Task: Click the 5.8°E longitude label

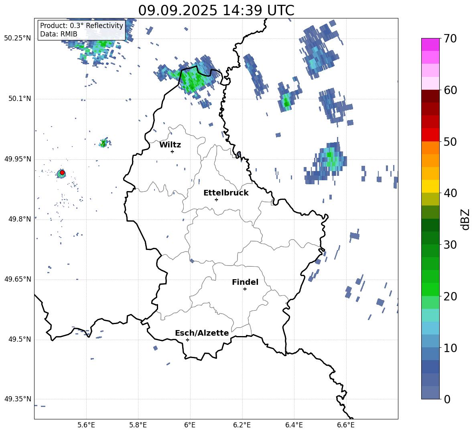Action: (138, 425)
